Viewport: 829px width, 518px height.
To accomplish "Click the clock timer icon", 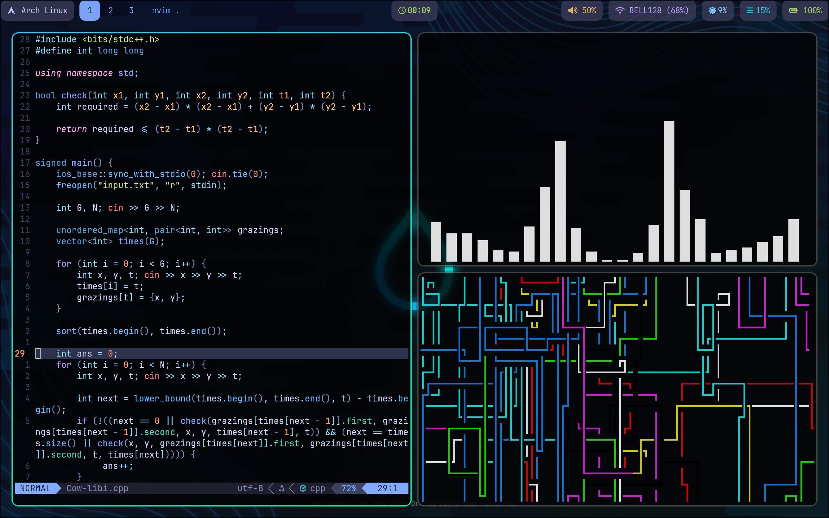I will [402, 11].
